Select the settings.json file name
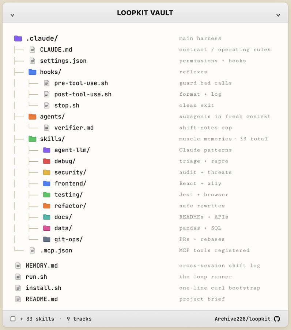Screen dimensions: 291x330 pyautogui.click(x=63, y=61)
